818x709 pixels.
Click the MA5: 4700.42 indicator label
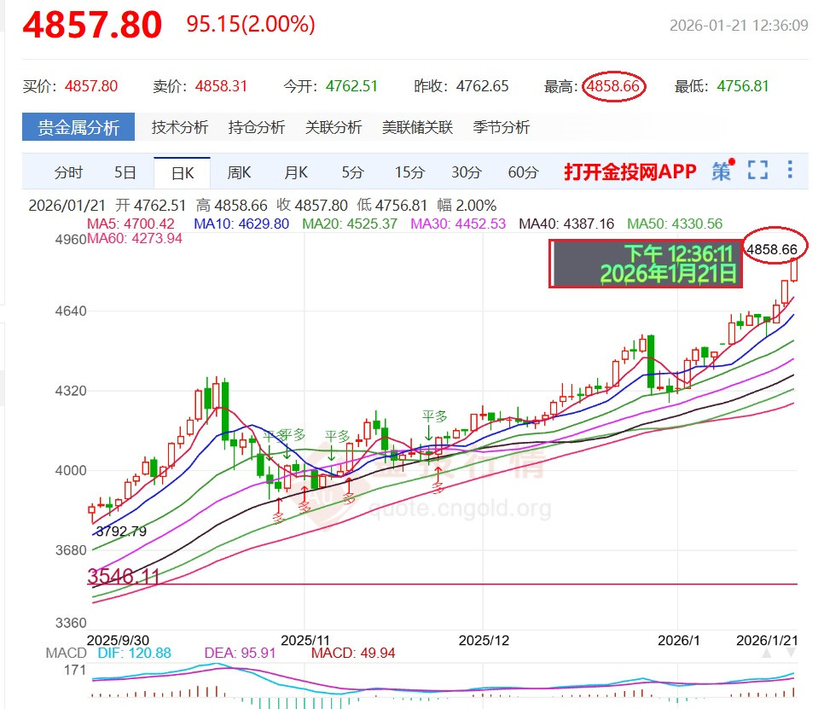(131, 224)
